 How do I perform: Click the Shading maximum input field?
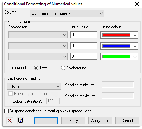tap(118, 96)
